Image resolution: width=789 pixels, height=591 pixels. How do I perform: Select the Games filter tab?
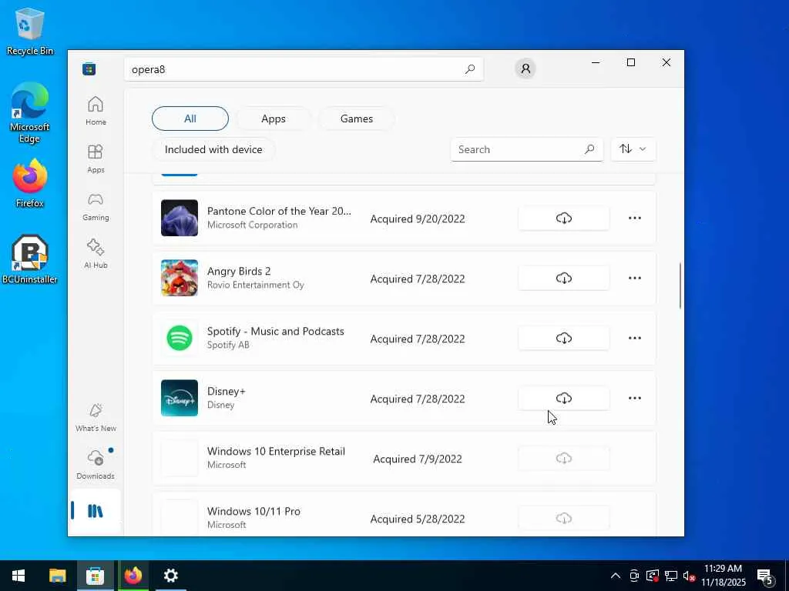coord(356,119)
